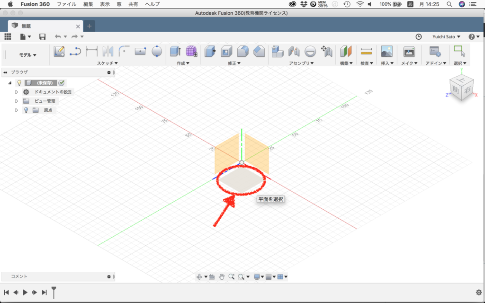Open the アセンブリ dropdown menu
The height and width of the screenshot is (303, 485).
tap(302, 63)
